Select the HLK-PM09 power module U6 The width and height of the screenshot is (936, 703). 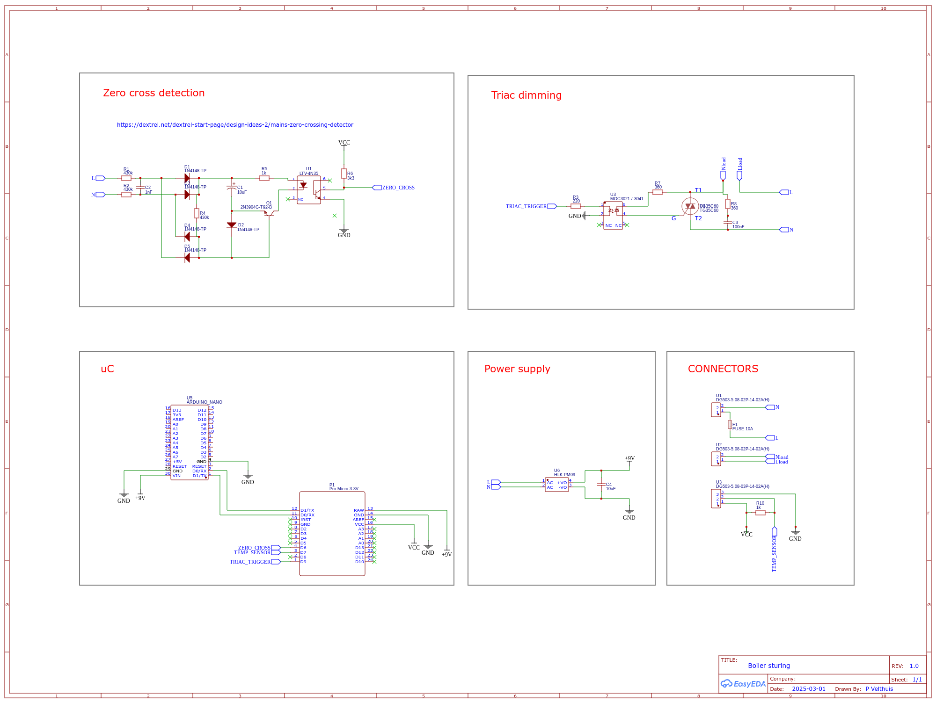(x=557, y=485)
